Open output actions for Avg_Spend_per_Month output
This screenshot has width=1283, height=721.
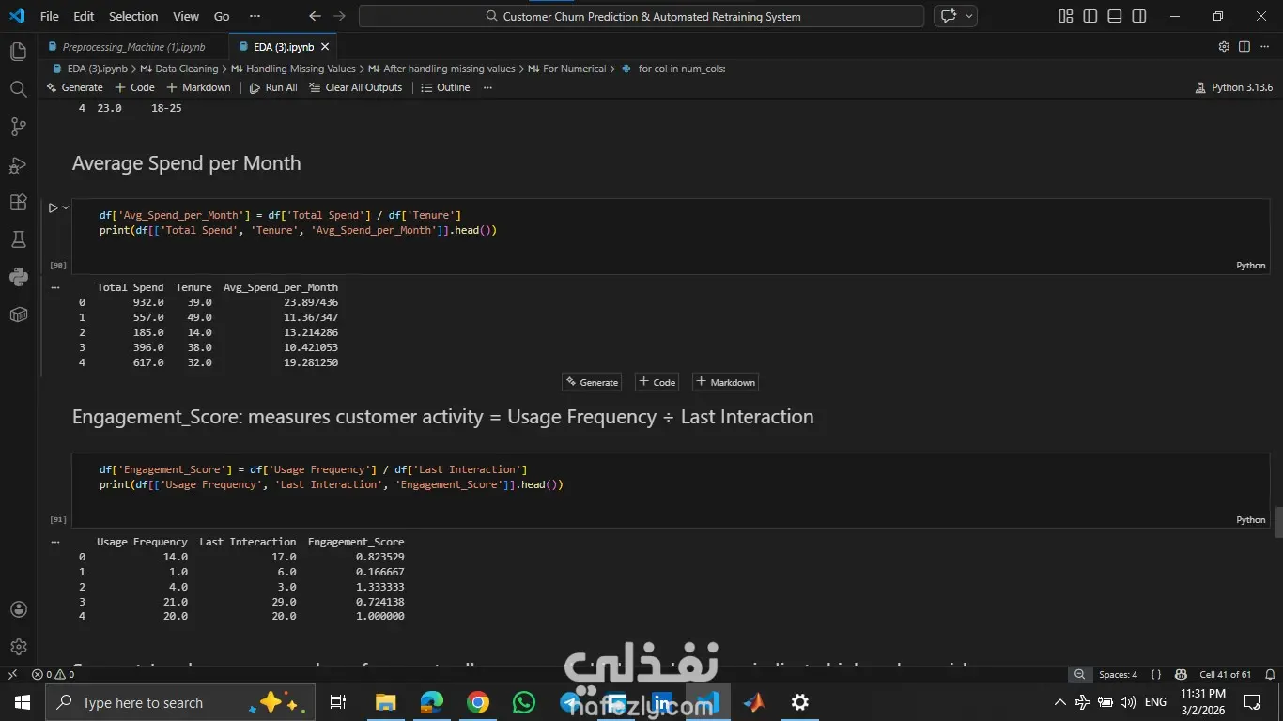click(x=55, y=287)
